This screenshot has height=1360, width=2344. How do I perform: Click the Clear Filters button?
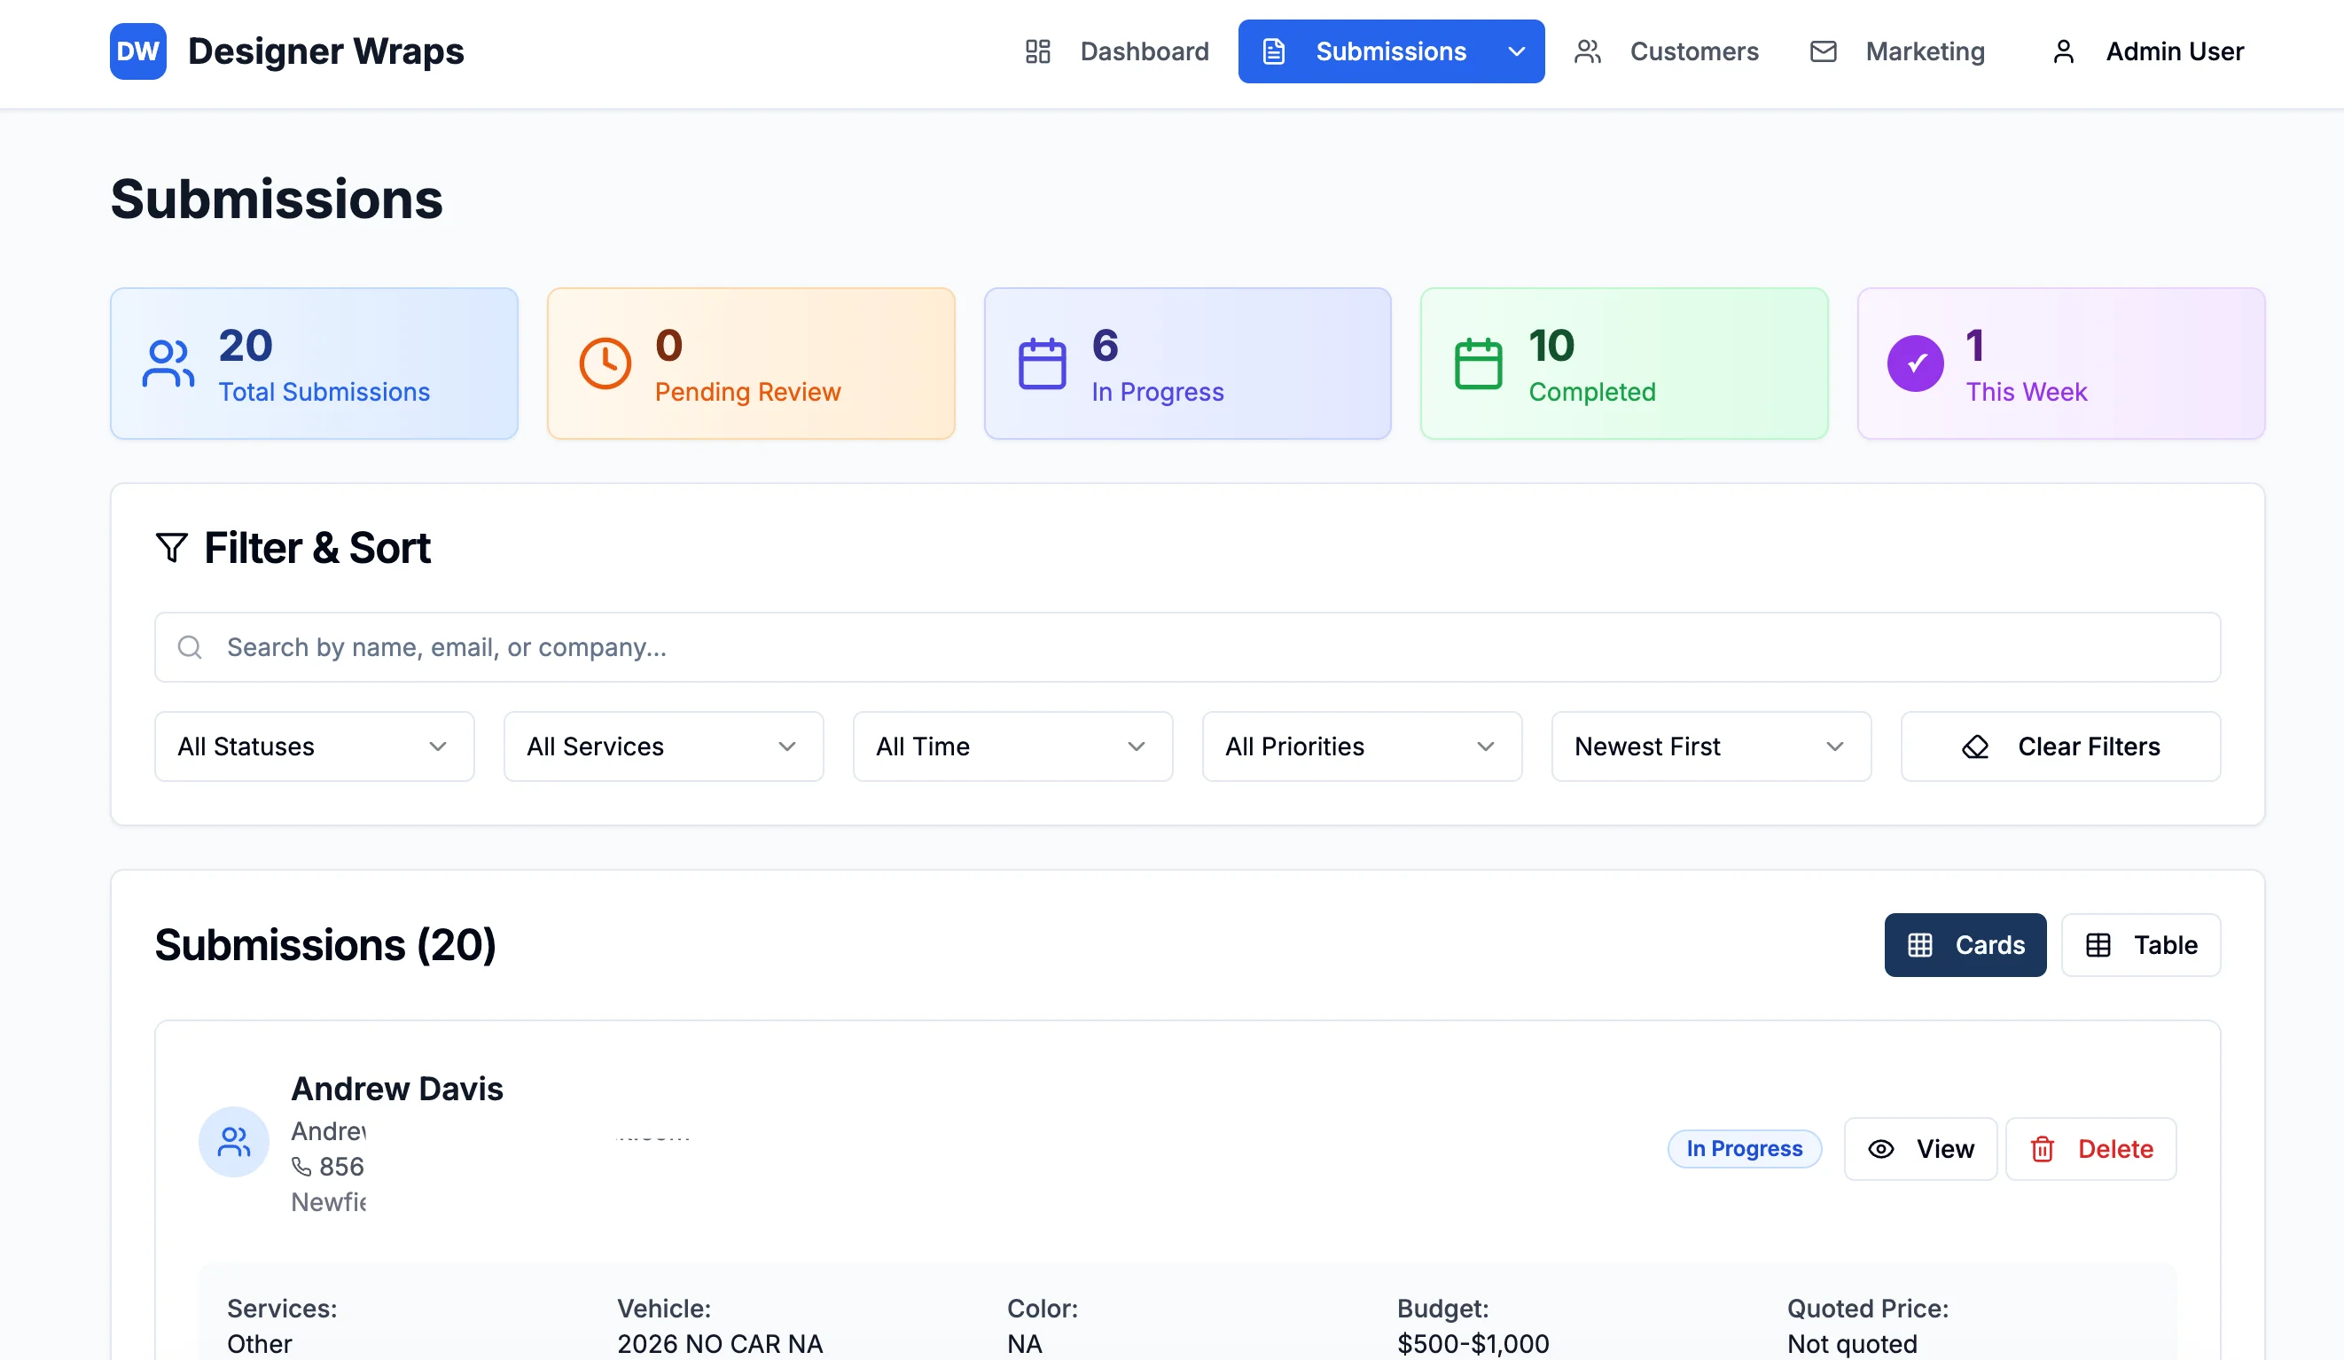pyautogui.click(x=2060, y=747)
